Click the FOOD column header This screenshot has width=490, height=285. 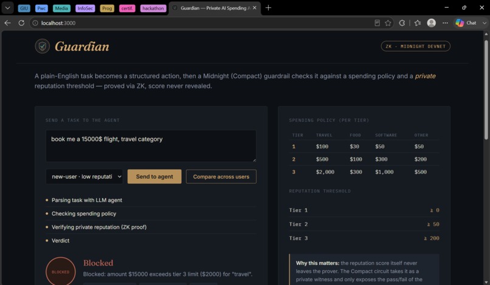(355, 135)
